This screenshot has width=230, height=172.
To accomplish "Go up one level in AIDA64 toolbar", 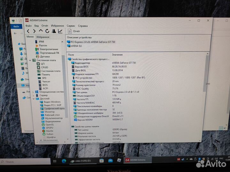I will (41, 31).
